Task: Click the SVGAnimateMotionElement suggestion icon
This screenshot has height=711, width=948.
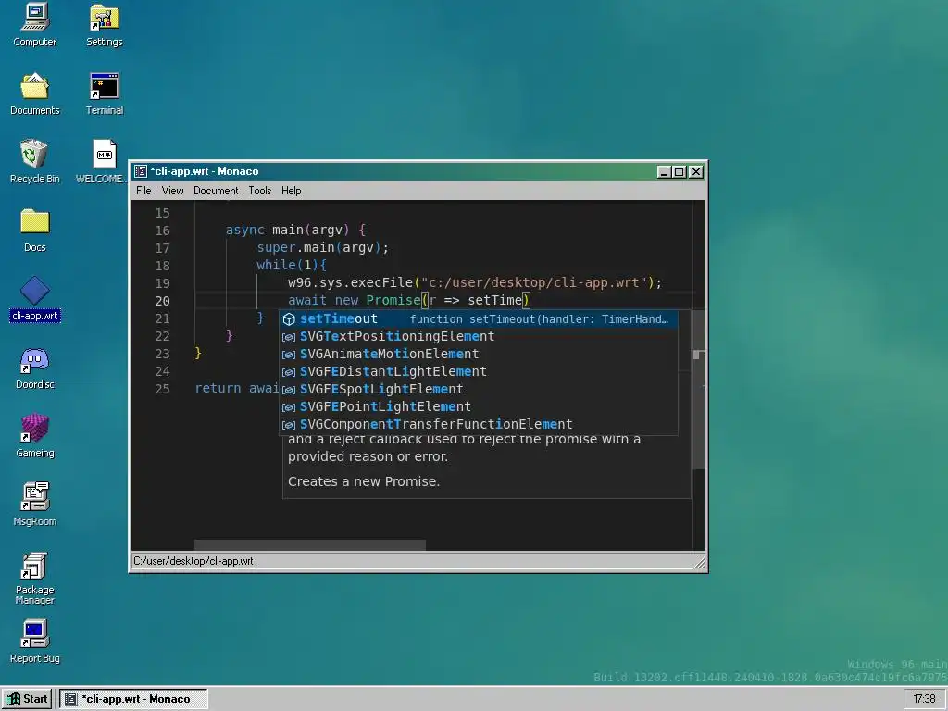Action: pos(289,355)
